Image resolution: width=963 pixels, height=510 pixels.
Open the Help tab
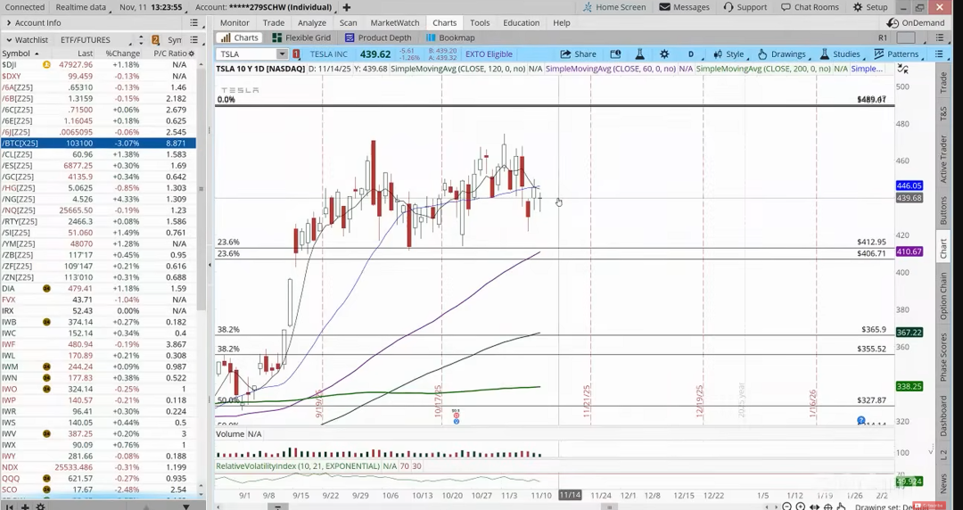pos(562,22)
